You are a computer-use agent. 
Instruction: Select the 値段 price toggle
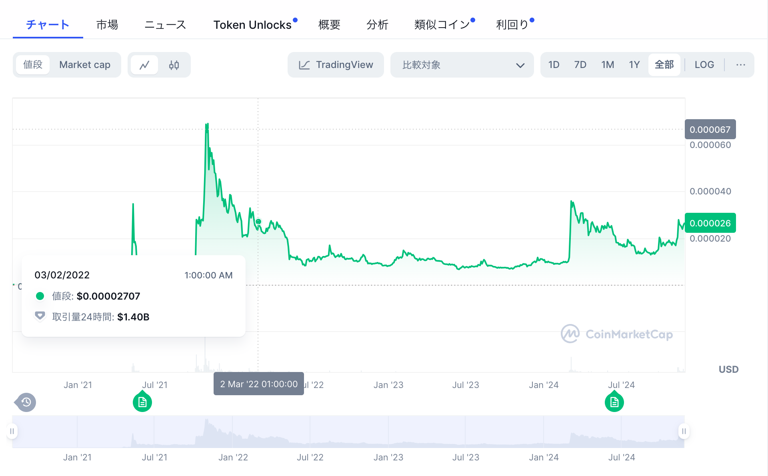click(x=33, y=65)
